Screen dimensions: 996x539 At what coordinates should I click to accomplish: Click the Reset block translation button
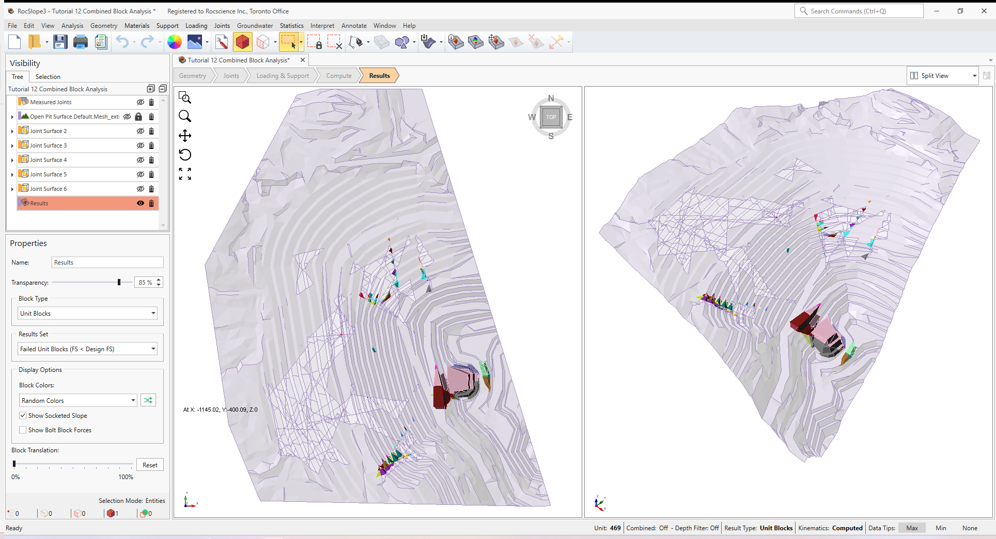[x=150, y=465]
